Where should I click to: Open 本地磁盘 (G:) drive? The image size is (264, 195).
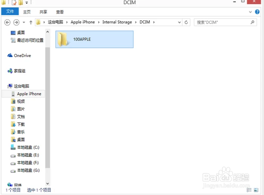[28, 170]
